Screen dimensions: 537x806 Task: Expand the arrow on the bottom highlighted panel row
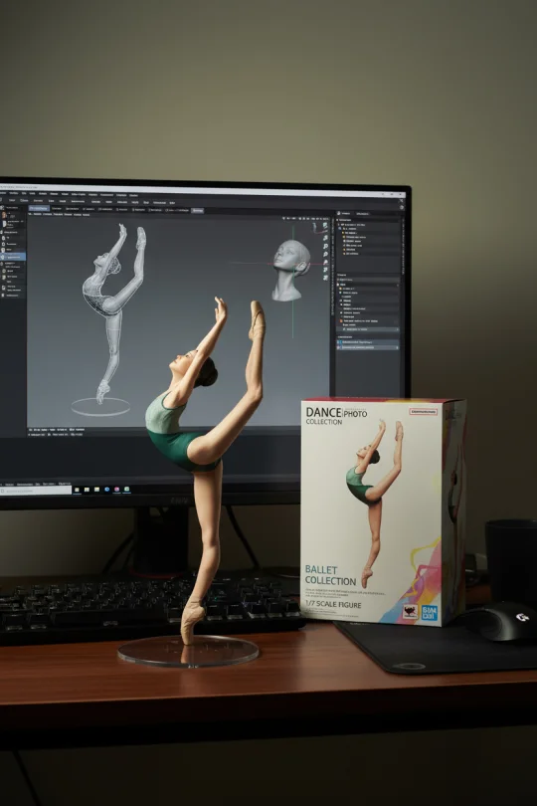(397, 347)
